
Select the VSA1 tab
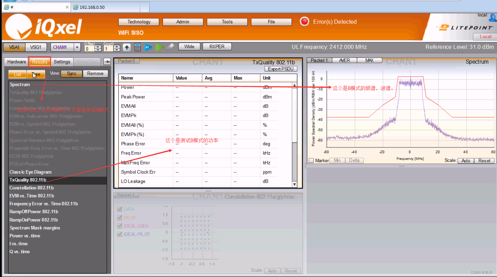click(x=14, y=47)
